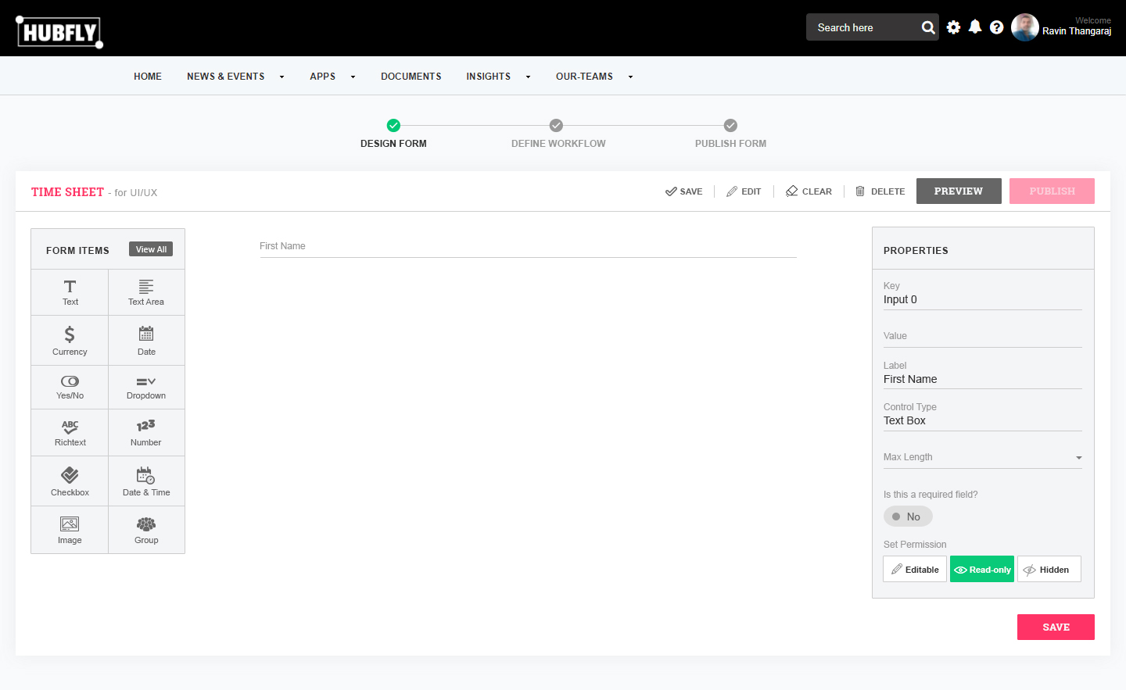Click the First Name form field

pos(528,247)
